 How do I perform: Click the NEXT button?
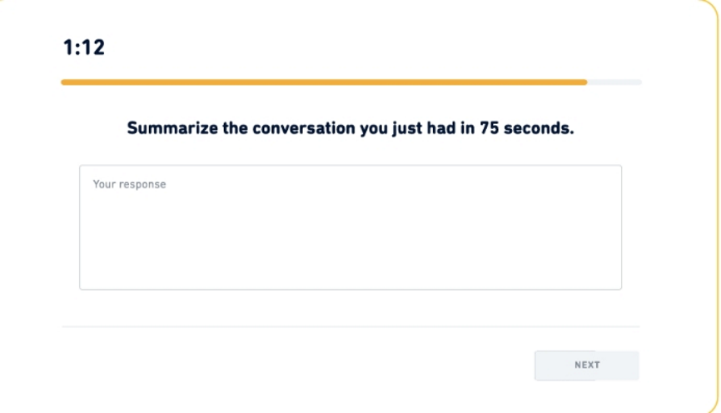pyautogui.click(x=586, y=365)
